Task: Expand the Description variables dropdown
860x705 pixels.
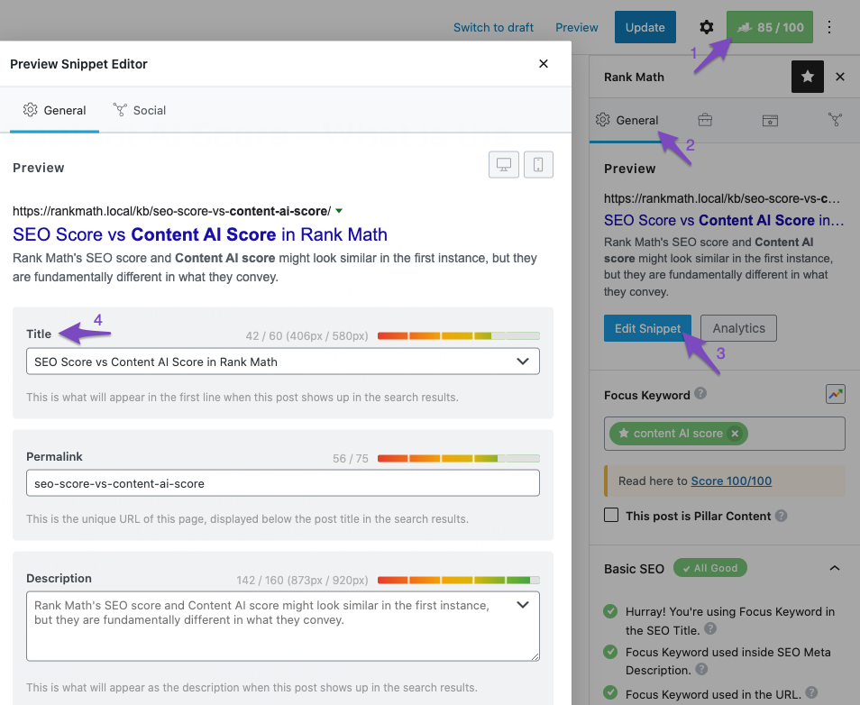Action: tap(523, 605)
